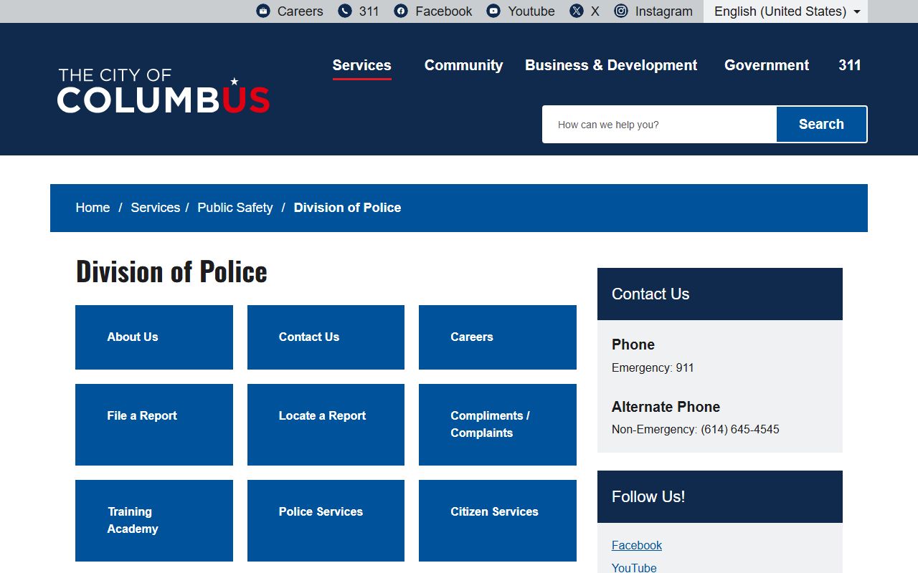Screen dimensions: 918x573
Task: Open the File a Report tile
Action: coord(154,424)
